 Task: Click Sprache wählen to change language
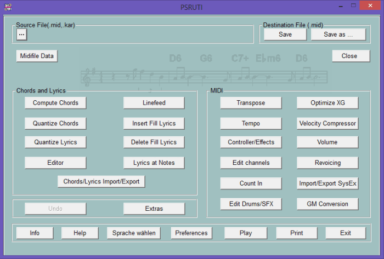click(134, 233)
